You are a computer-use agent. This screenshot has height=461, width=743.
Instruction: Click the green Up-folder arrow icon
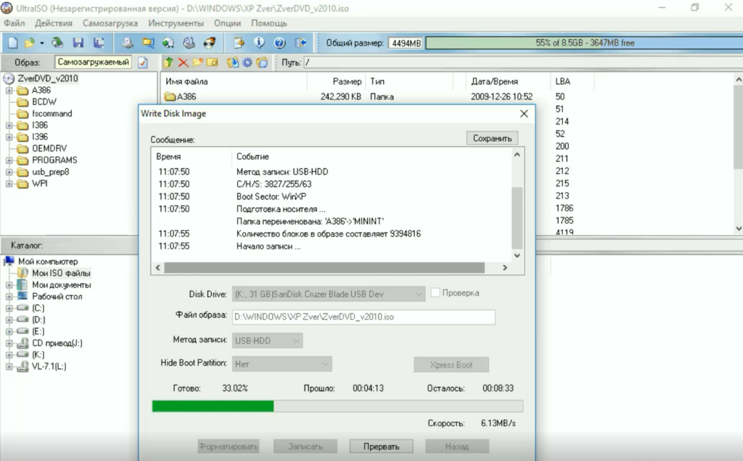[169, 63]
